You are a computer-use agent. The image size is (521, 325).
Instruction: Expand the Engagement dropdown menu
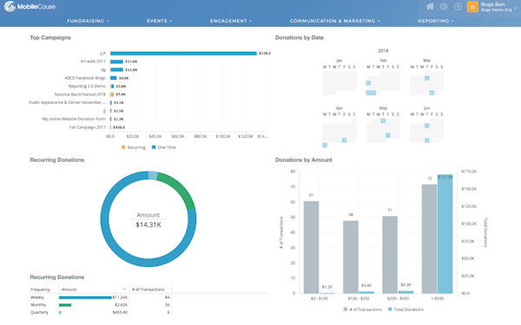[231, 21]
